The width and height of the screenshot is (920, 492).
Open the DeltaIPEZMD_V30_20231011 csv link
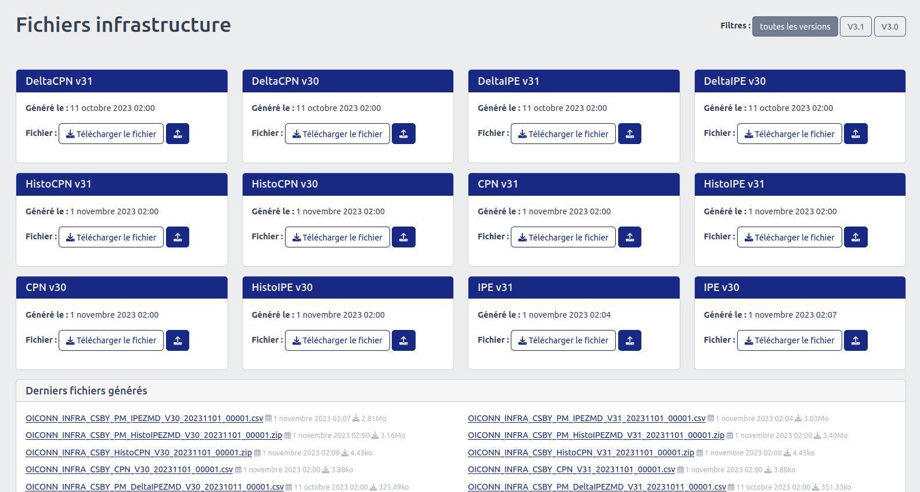(x=154, y=487)
